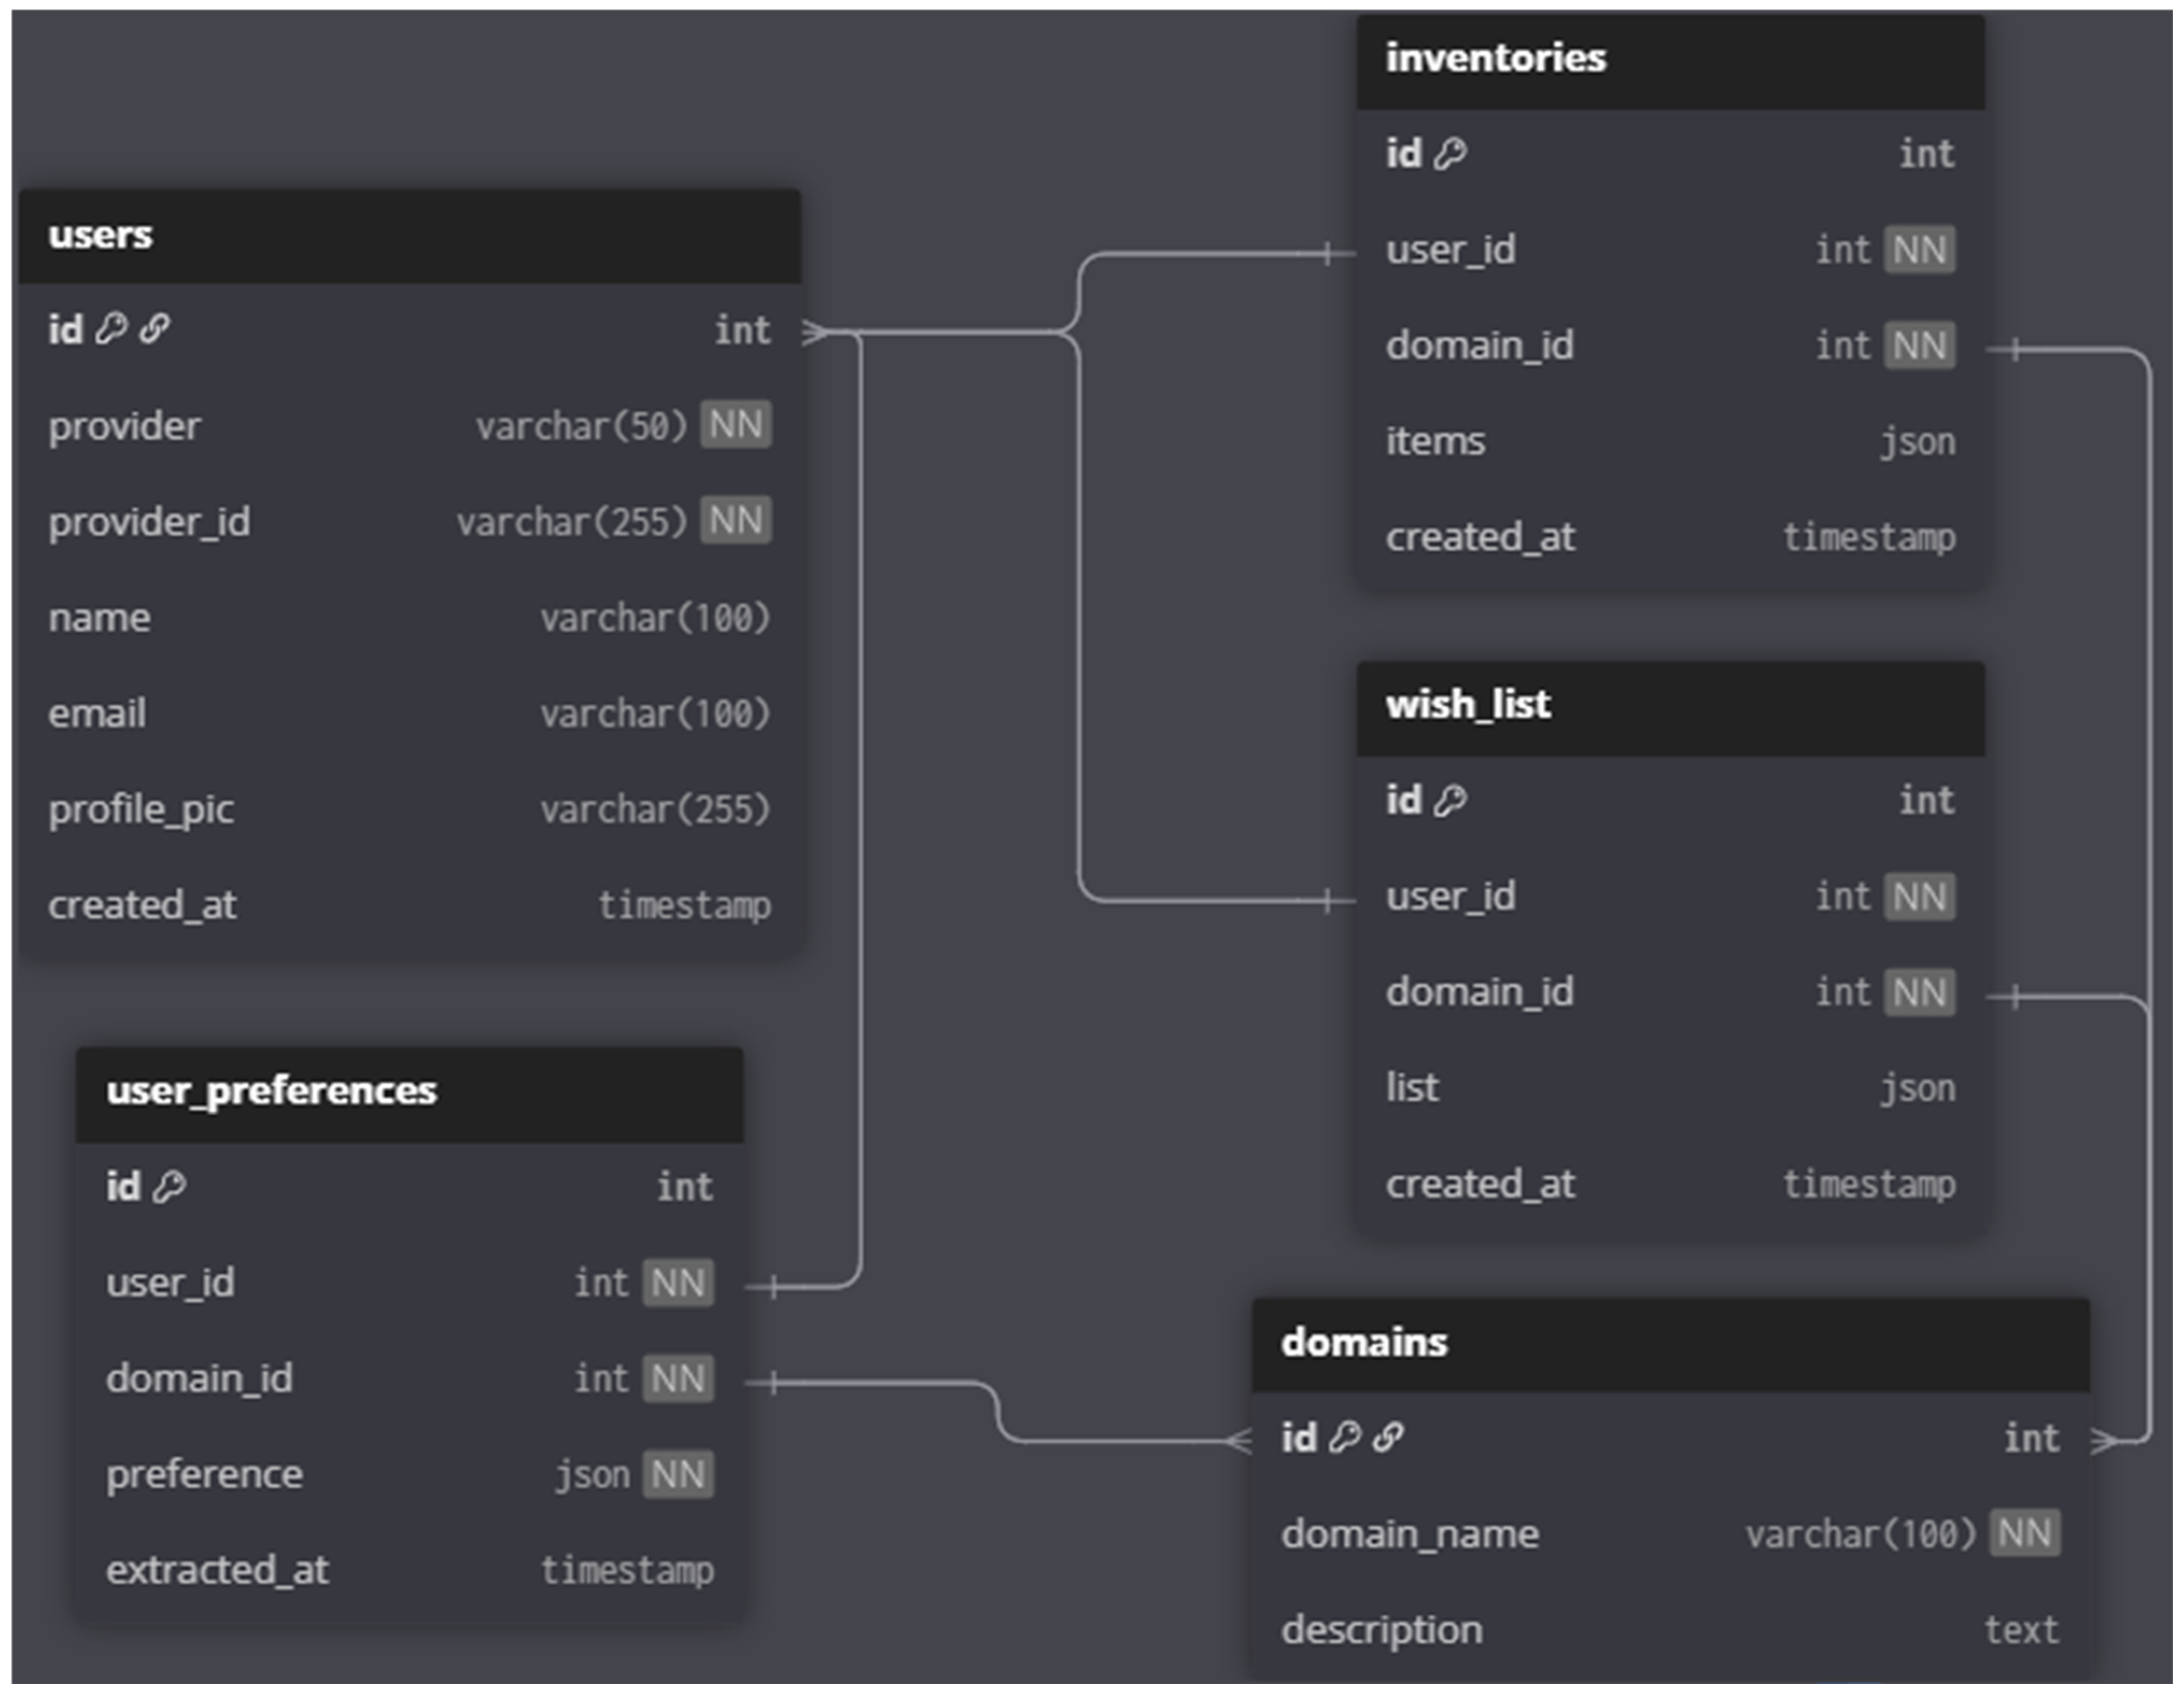Click the items json field in inventories
The height and width of the screenshot is (1697, 2184).
coord(1436,441)
